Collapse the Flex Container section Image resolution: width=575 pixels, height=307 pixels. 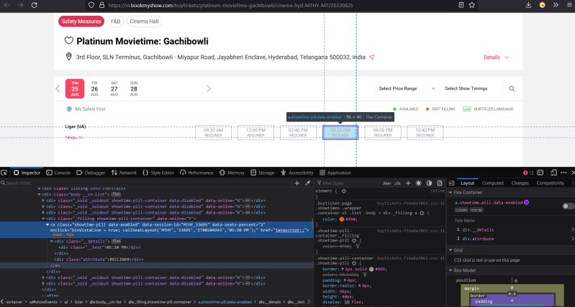pos(451,193)
